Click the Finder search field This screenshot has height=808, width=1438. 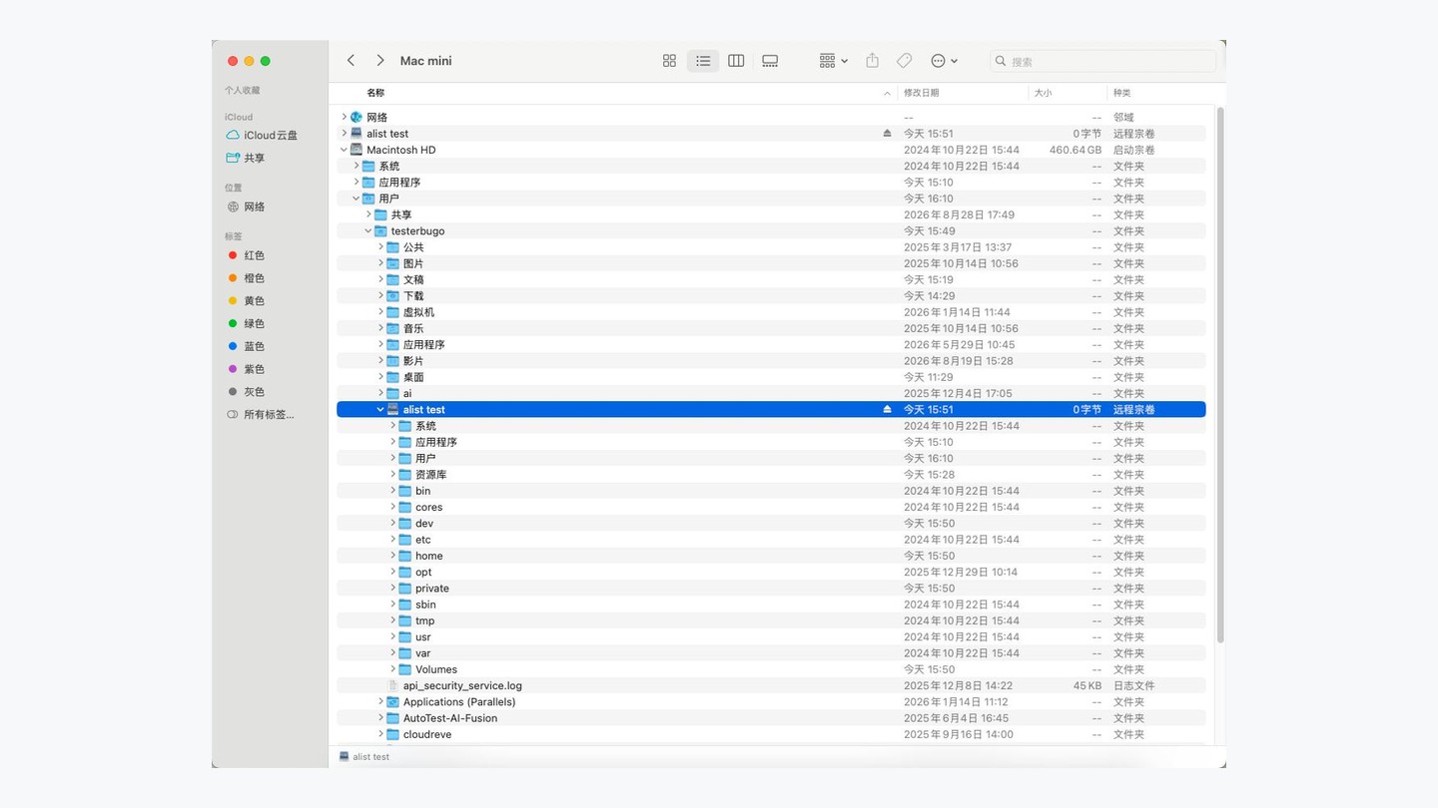coord(1102,61)
